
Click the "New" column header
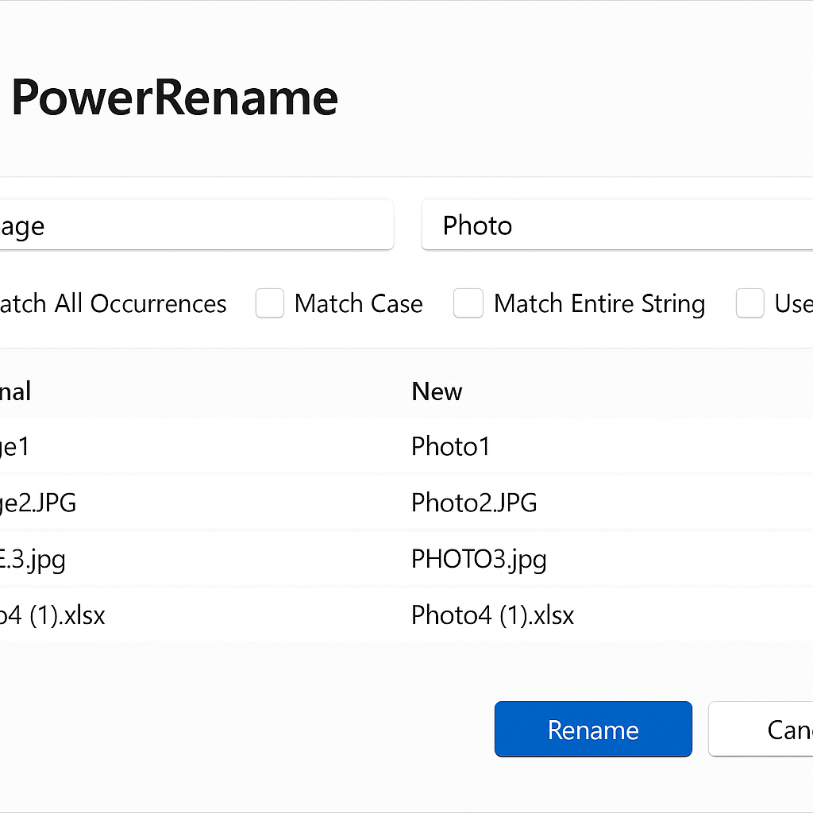(x=437, y=391)
